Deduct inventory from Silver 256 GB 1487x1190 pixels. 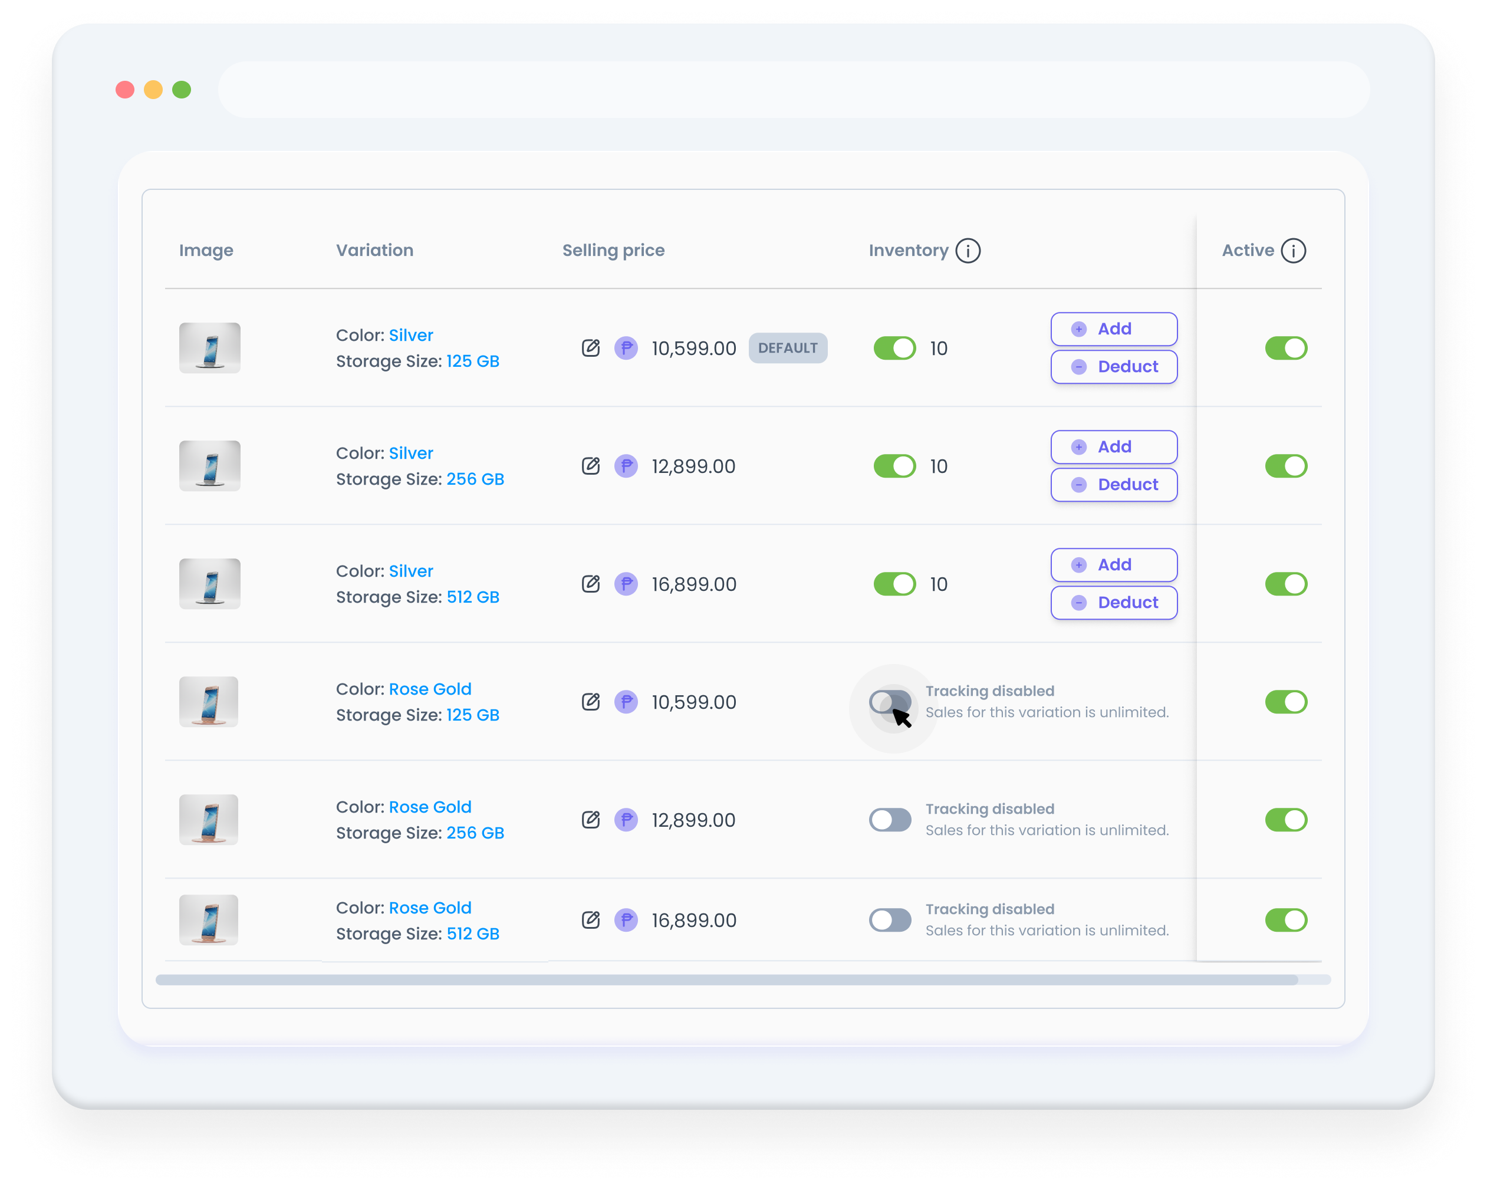coord(1113,484)
